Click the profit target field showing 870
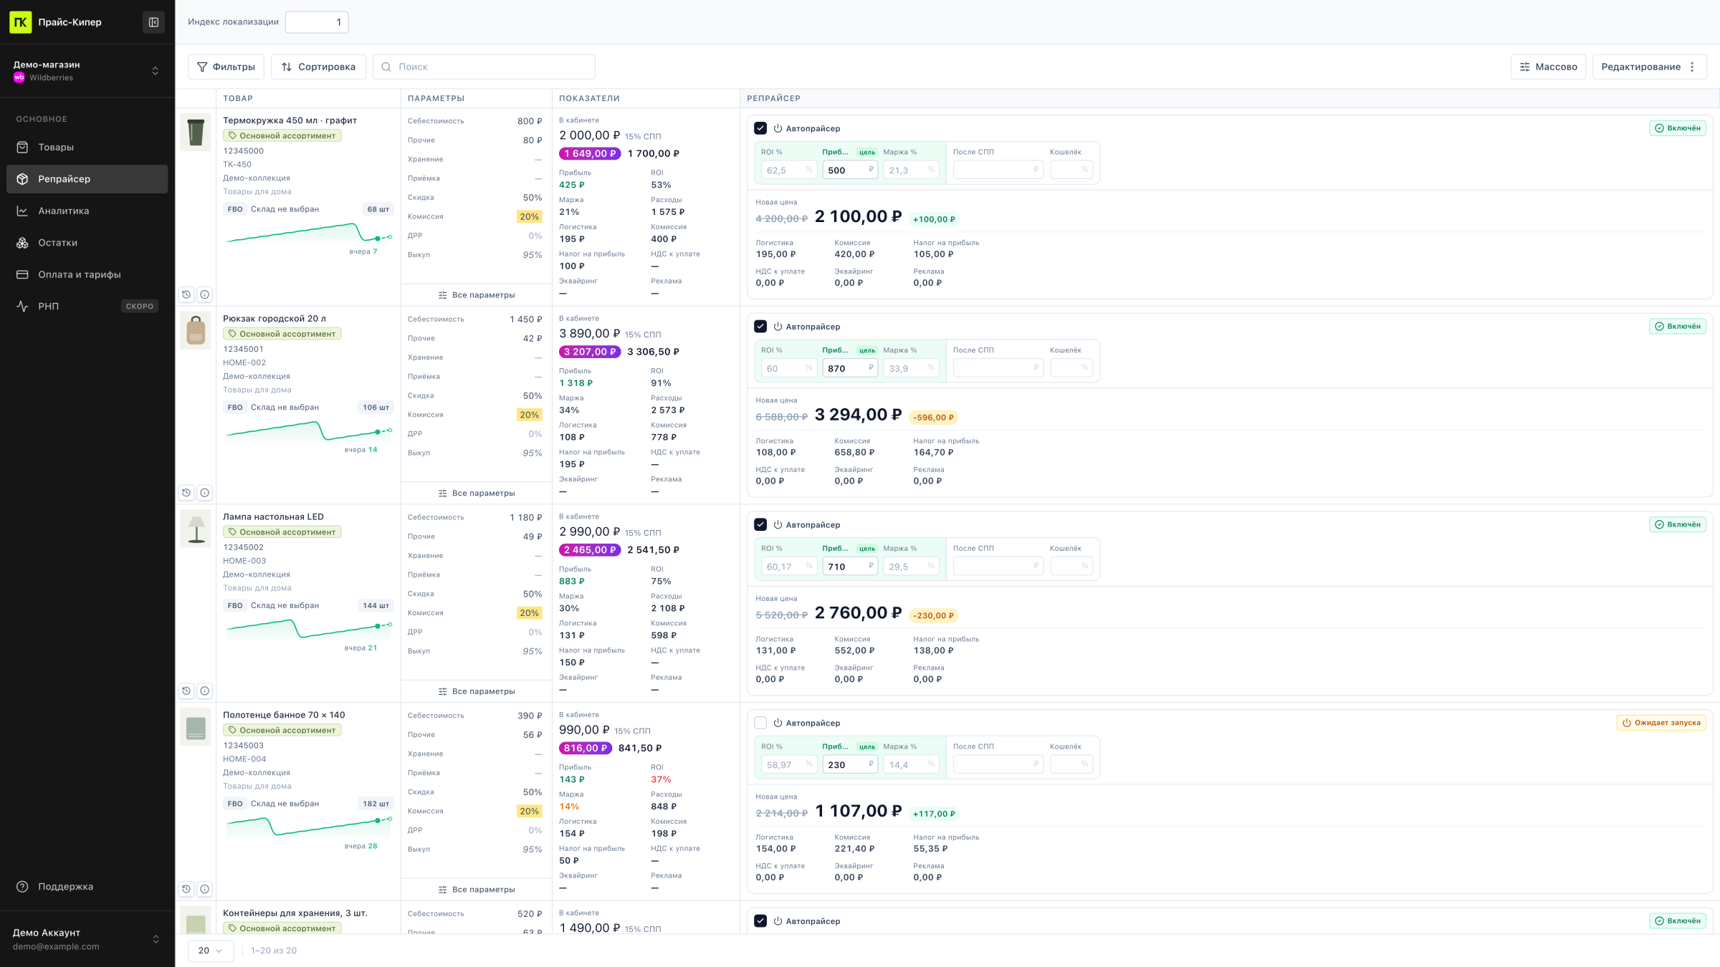The height and width of the screenshot is (967, 1720). click(850, 368)
